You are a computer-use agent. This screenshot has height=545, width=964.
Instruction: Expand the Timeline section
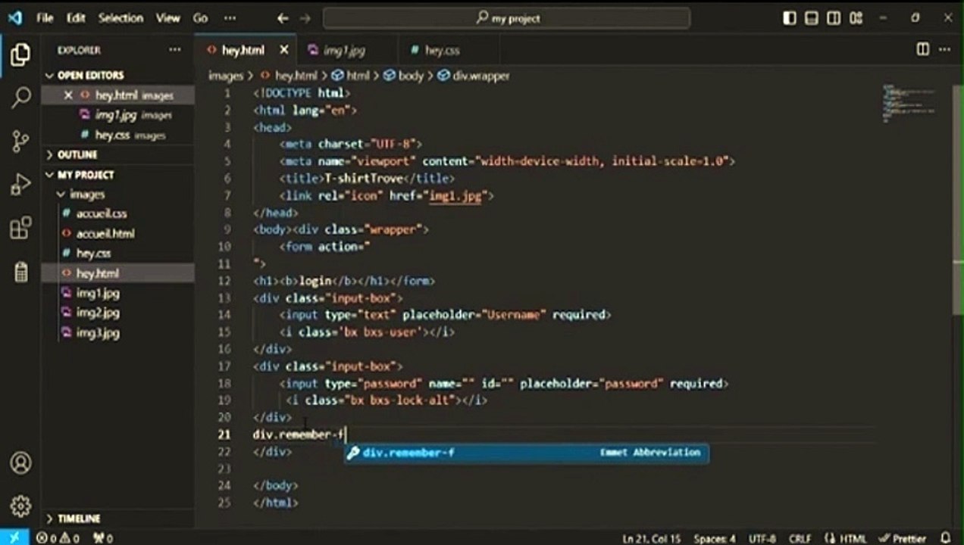(x=119, y=519)
